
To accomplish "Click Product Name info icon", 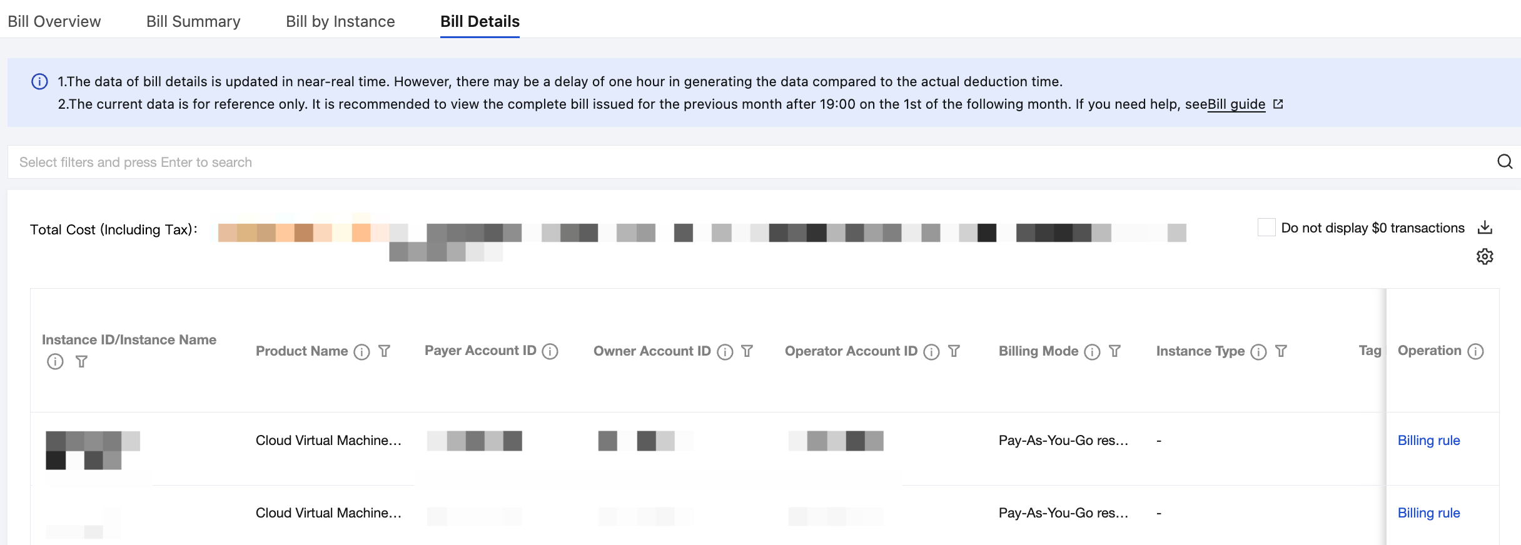I will click(361, 352).
